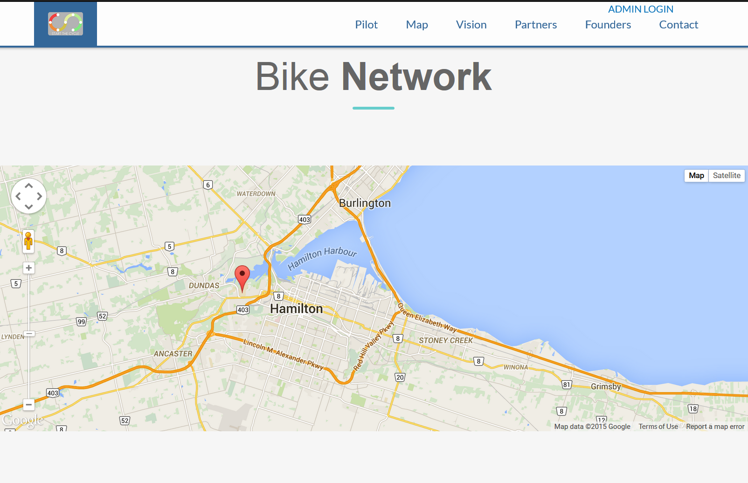Click the LYNDEN label on map
Viewport: 748px width, 483px height.
click(x=13, y=337)
